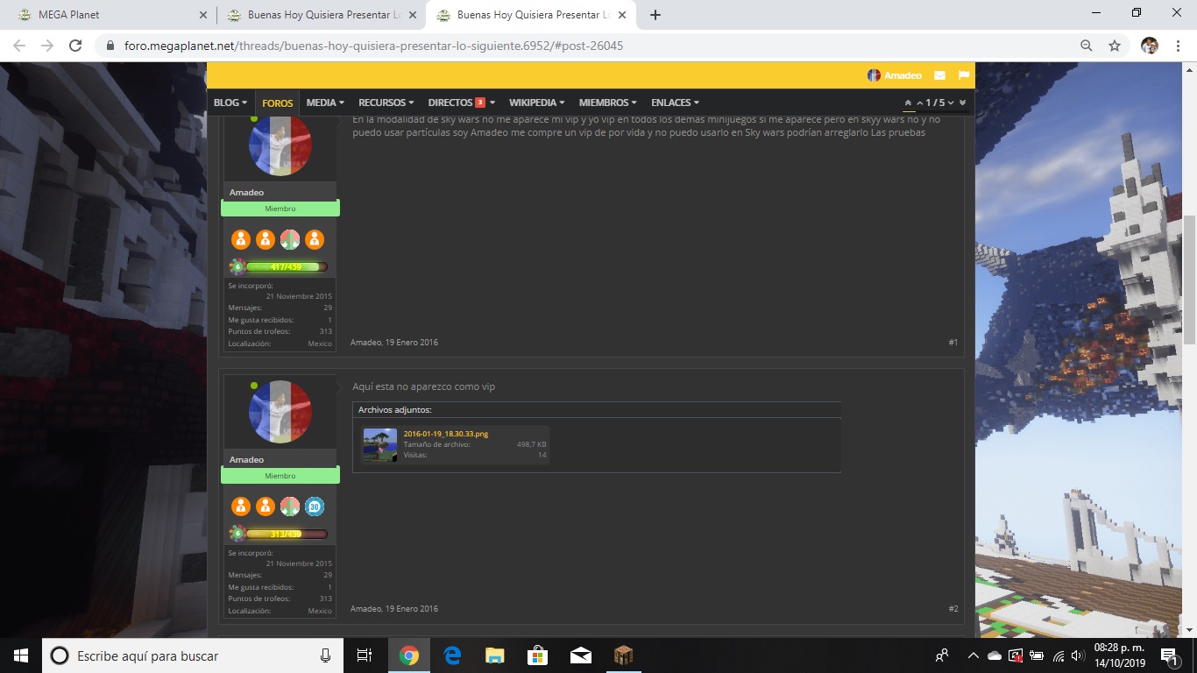1197x673 pixels.
Task: Click the #2 post permalink
Action: coord(953,609)
